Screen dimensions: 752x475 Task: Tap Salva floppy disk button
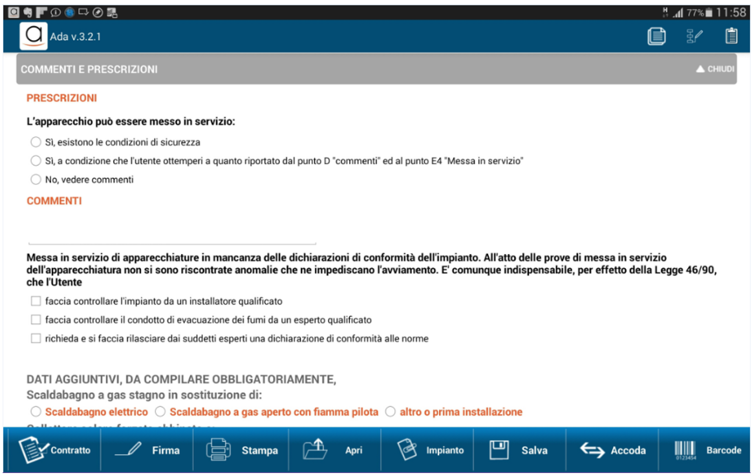(519, 450)
